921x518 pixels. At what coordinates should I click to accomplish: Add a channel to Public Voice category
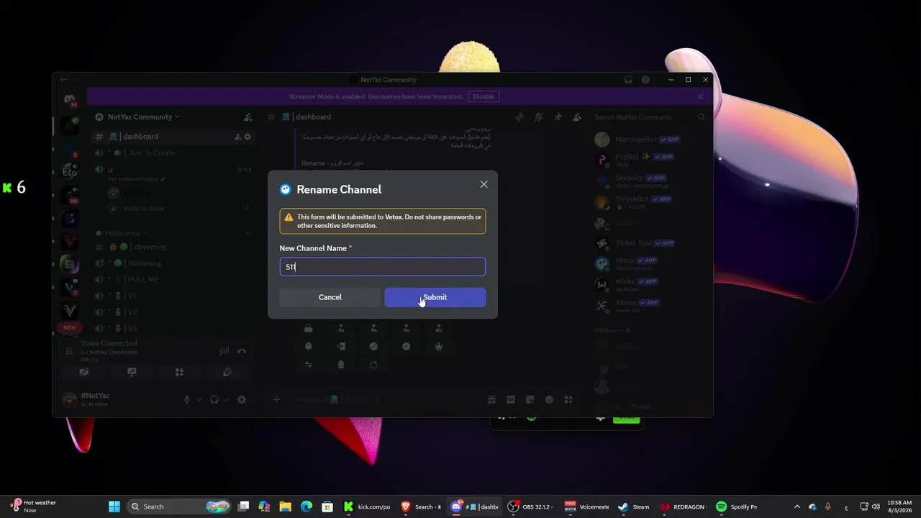click(247, 233)
